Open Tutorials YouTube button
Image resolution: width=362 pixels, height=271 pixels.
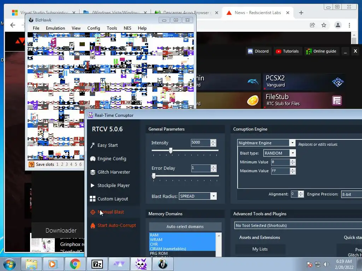point(287,51)
